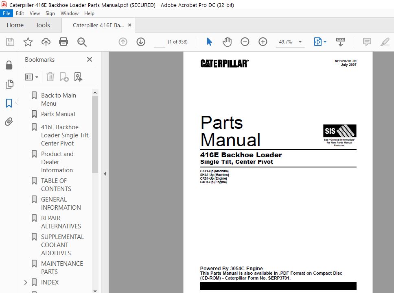394x293 pixels.
Task: Activate the Hand pan tool
Action: pyautogui.click(x=227, y=42)
